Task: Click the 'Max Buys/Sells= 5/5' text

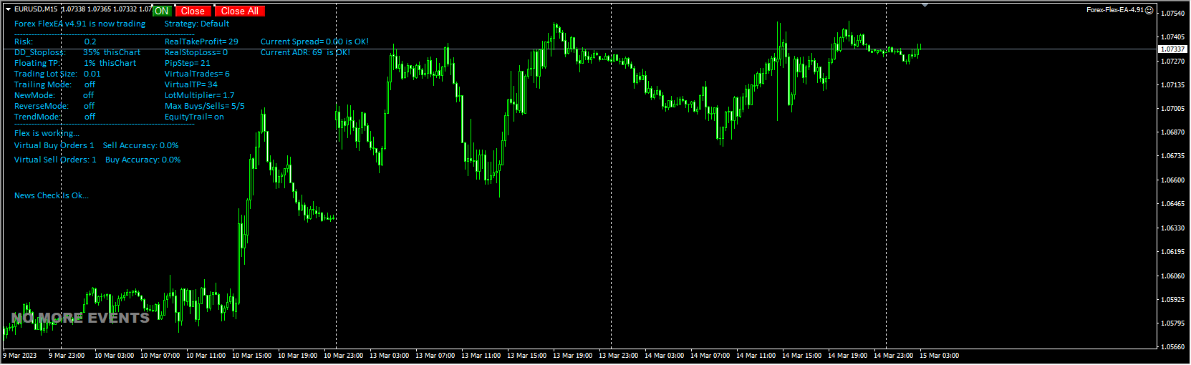Action: 205,106
